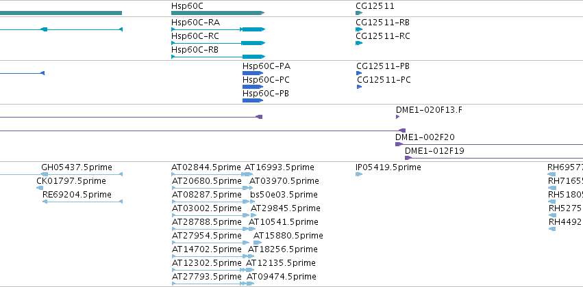
Task: Click the DME1-002F20 purple feature line
Action: tap(489, 144)
